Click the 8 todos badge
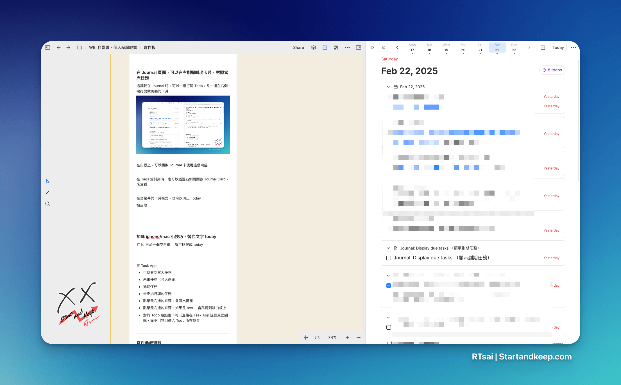 [x=552, y=70]
